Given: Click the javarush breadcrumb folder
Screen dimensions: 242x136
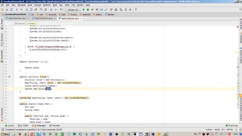Looking at the screenshot, I should tap(51, 14).
